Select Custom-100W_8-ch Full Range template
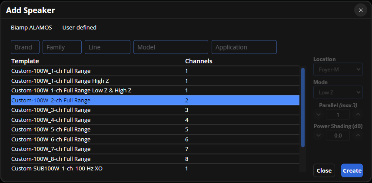The image size is (372, 183). pyautogui.click(x=51, y=159)
